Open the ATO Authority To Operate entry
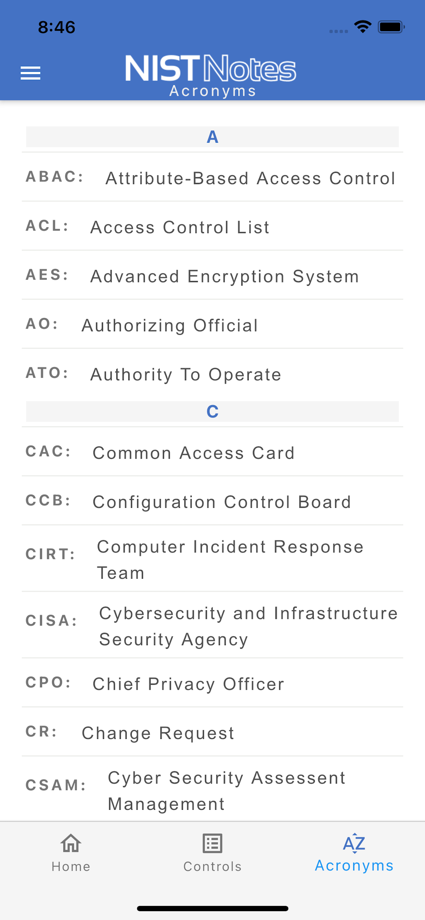The height and width of the screenshot is (920, 425). pyautogui.click(x=212, y=373)
